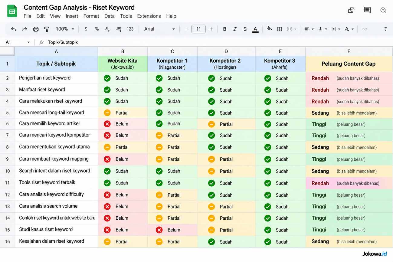The width and height of the screenshot is (393, 262).
Task: Open the zoom 100% dropdown
Action: tap(65, 29)
